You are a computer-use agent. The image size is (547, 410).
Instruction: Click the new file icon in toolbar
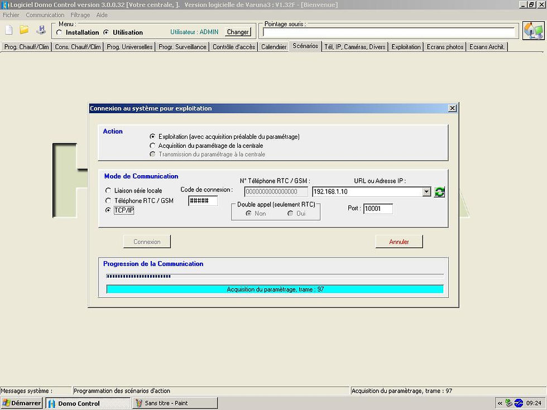9,30
